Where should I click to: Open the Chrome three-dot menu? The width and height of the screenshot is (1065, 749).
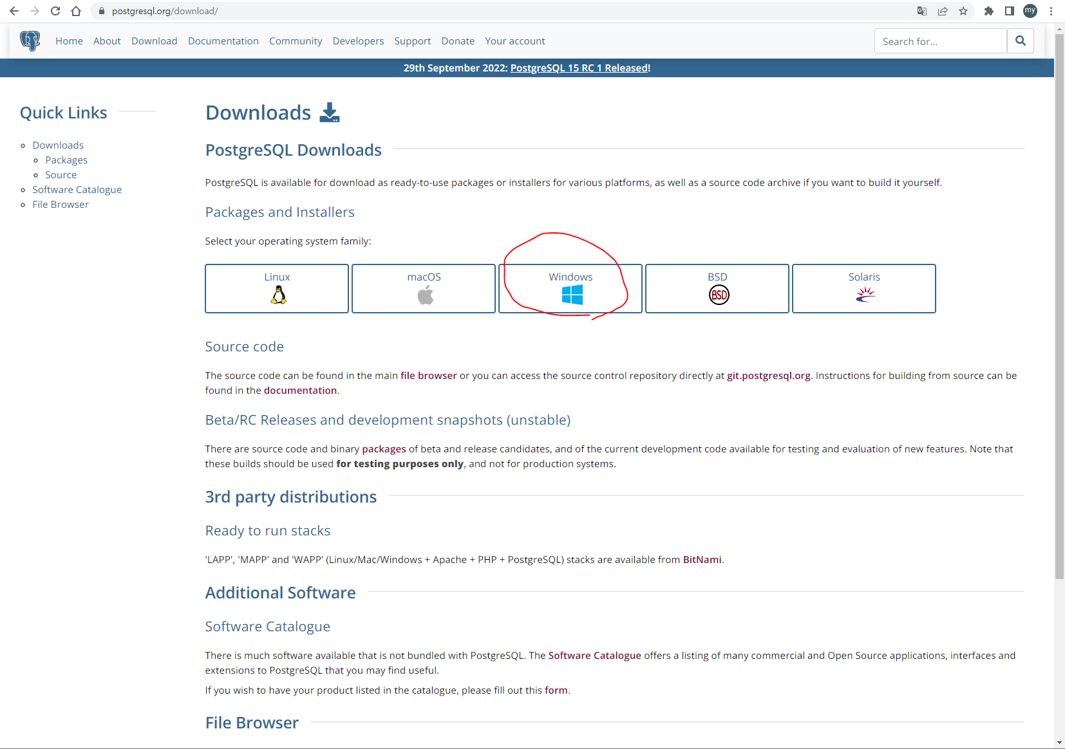point(1051,11)
